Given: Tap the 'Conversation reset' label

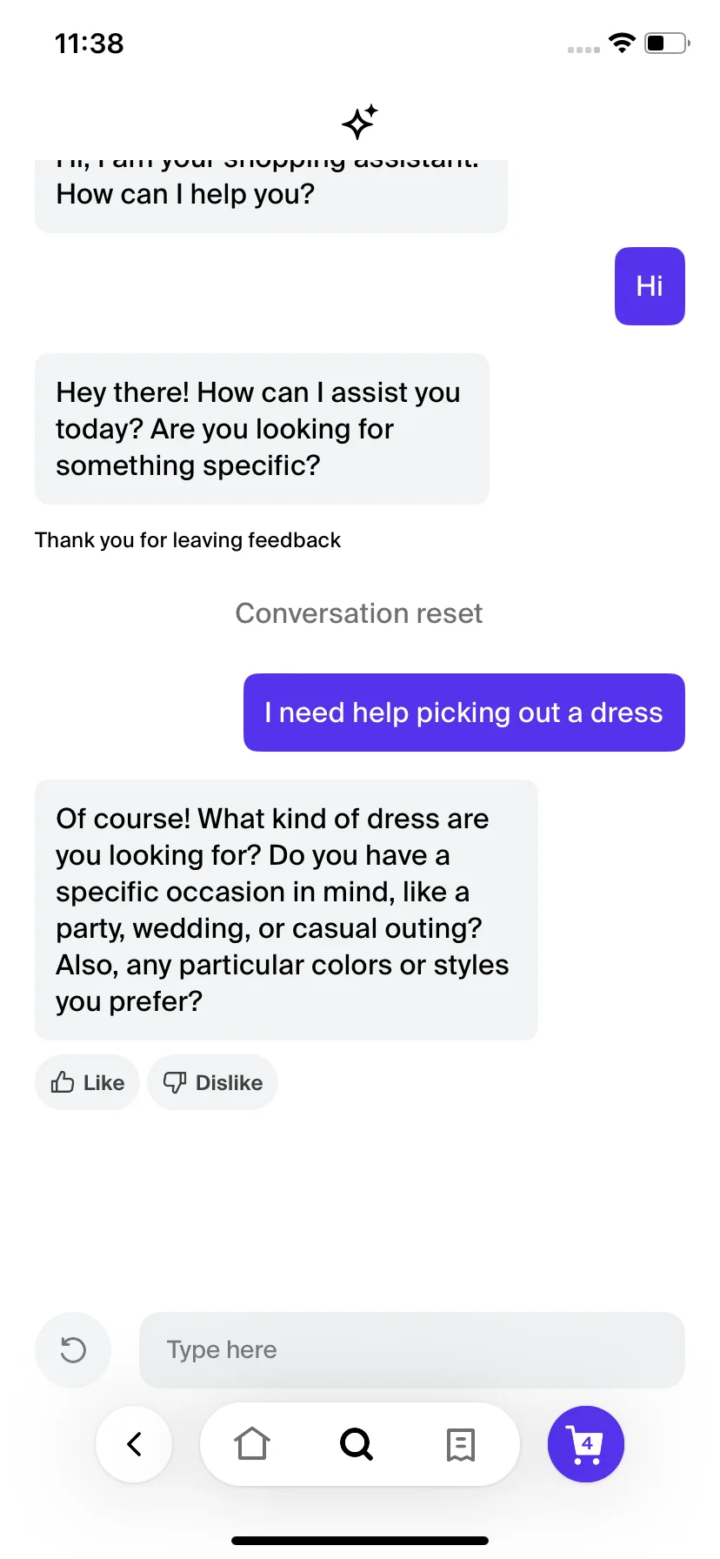Looking at the screenshot, I should (359, 613).
